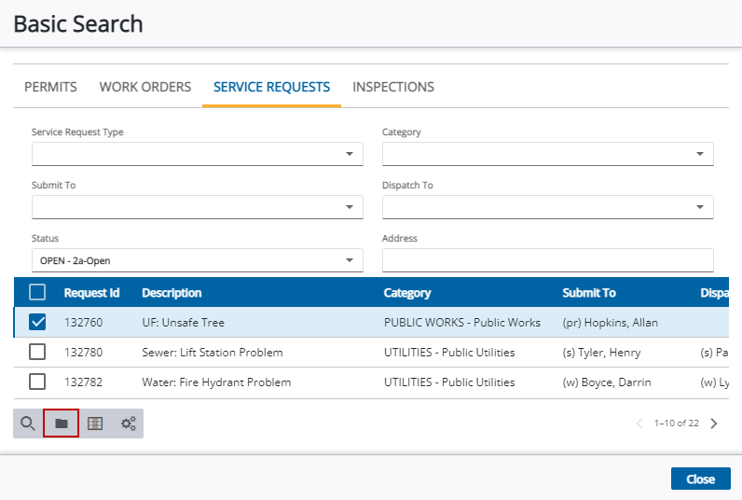Go to next results page arrow
Screen dimensions: 742x500
(x=714, y=424)
